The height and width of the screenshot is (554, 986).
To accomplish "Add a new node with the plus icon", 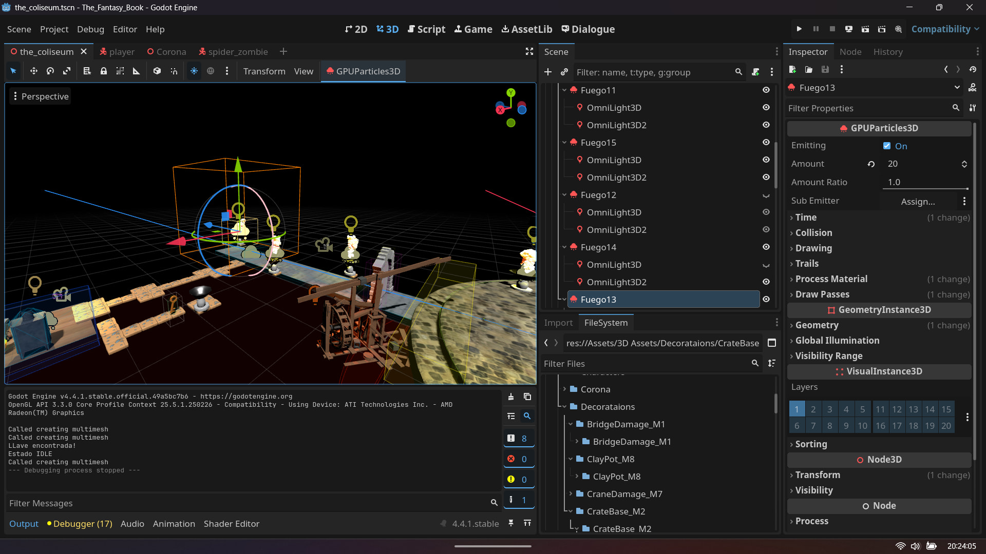I will [x=548, y=72].
